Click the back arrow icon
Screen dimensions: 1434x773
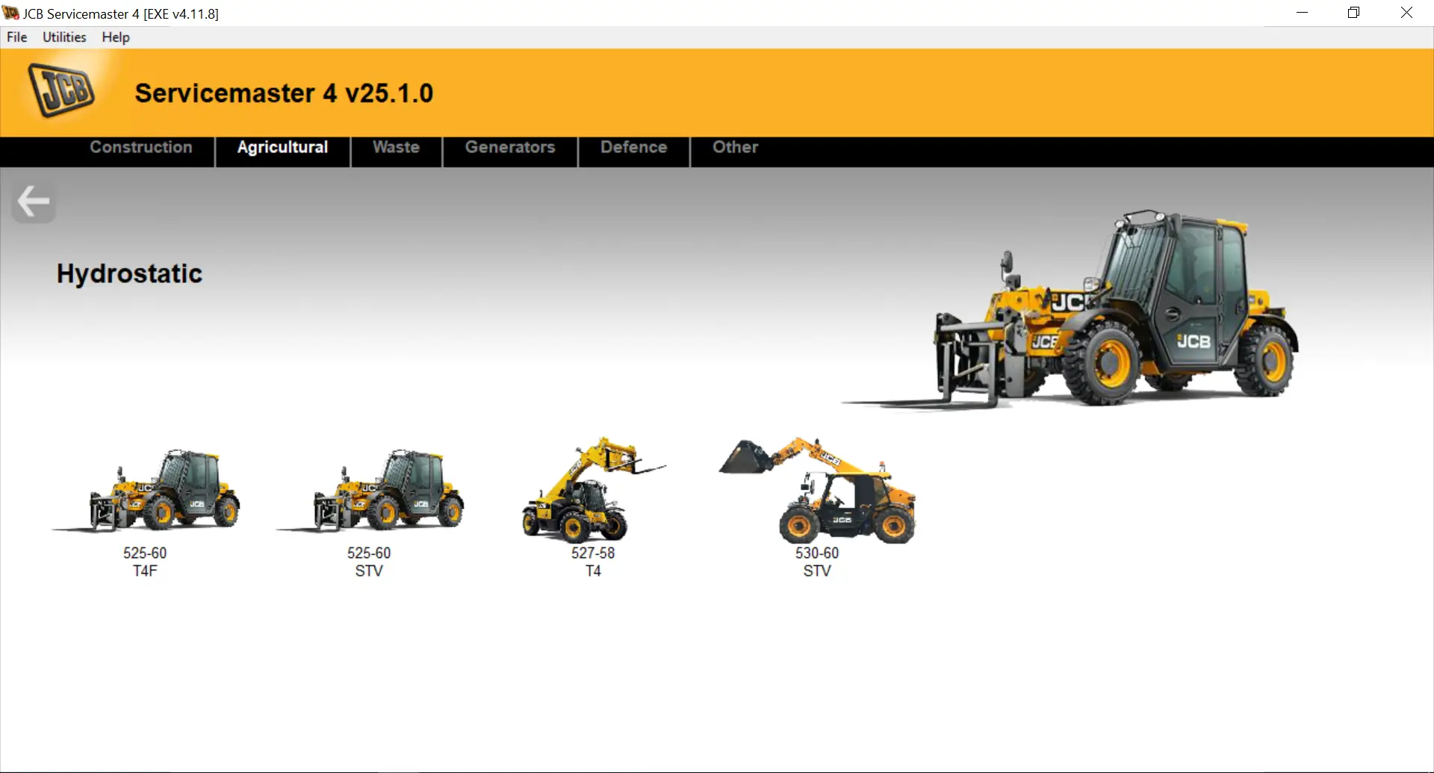coord(34,202)
